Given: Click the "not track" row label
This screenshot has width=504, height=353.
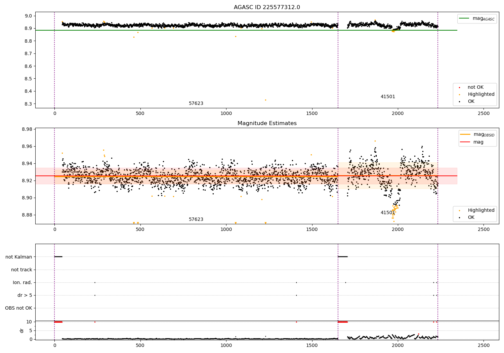Looking at the screenshot, I should click(22, 270).
